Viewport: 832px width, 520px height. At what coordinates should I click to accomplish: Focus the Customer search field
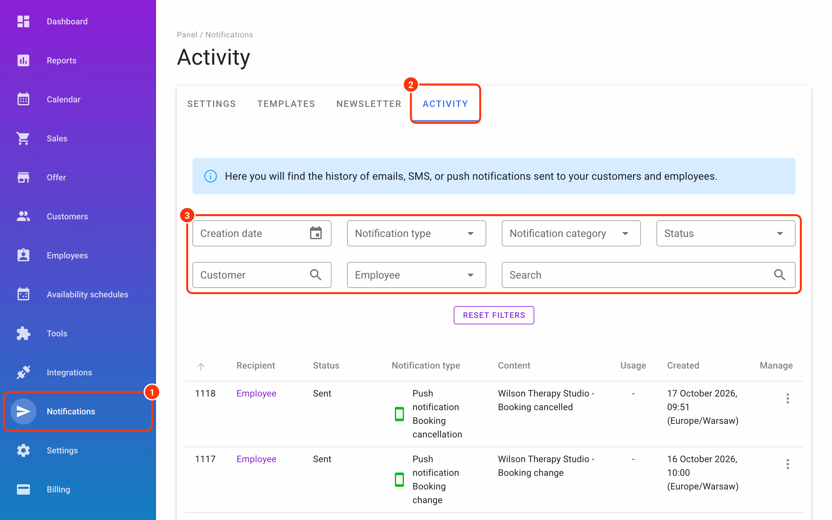pyautogui.click(x=262, y=275)
